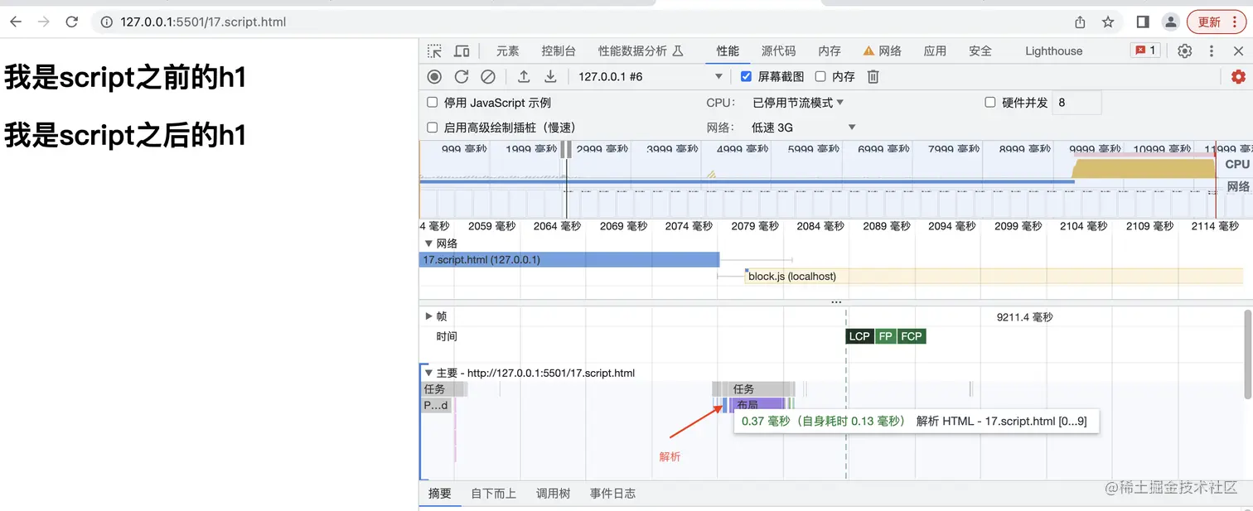Image resolution: width=1253 pixels, height=511 pixels.
Task: Click the 更新 update button
Action: pyautogui.click(x=1215, y=22)
